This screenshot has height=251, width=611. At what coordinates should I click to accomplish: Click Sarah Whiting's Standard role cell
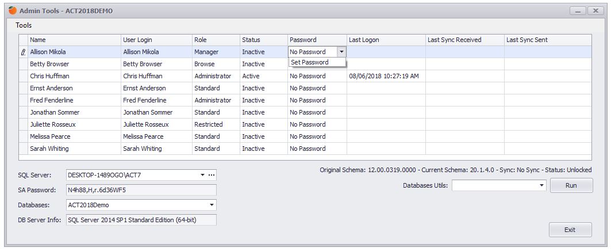(216, 149)
